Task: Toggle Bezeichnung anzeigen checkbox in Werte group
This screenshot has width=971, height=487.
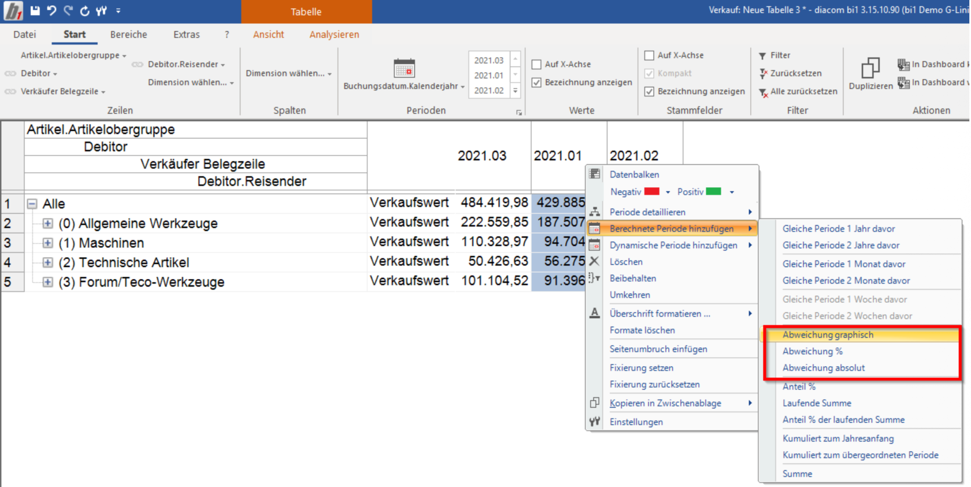Action: click(536, 83)
